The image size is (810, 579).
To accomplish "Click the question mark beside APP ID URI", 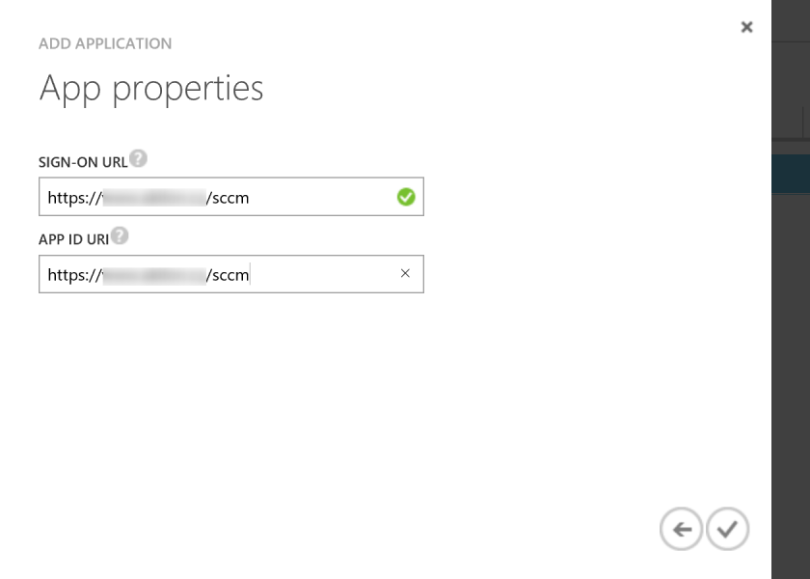I will tap(120, 234).
